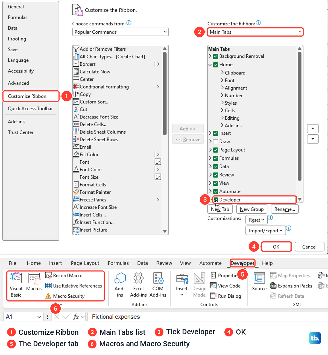Click the Move Up arrow button
Screen dimensions: 328x355
click(x=313, y=128)
